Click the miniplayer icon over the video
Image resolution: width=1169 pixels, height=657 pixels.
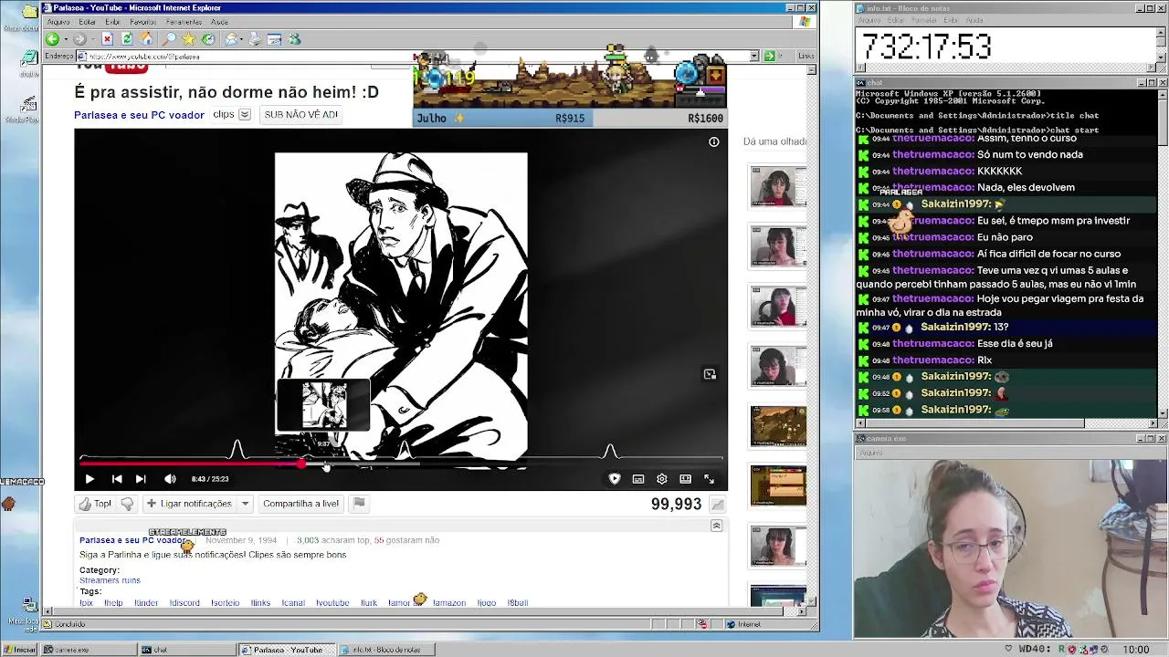click(710, 374)
